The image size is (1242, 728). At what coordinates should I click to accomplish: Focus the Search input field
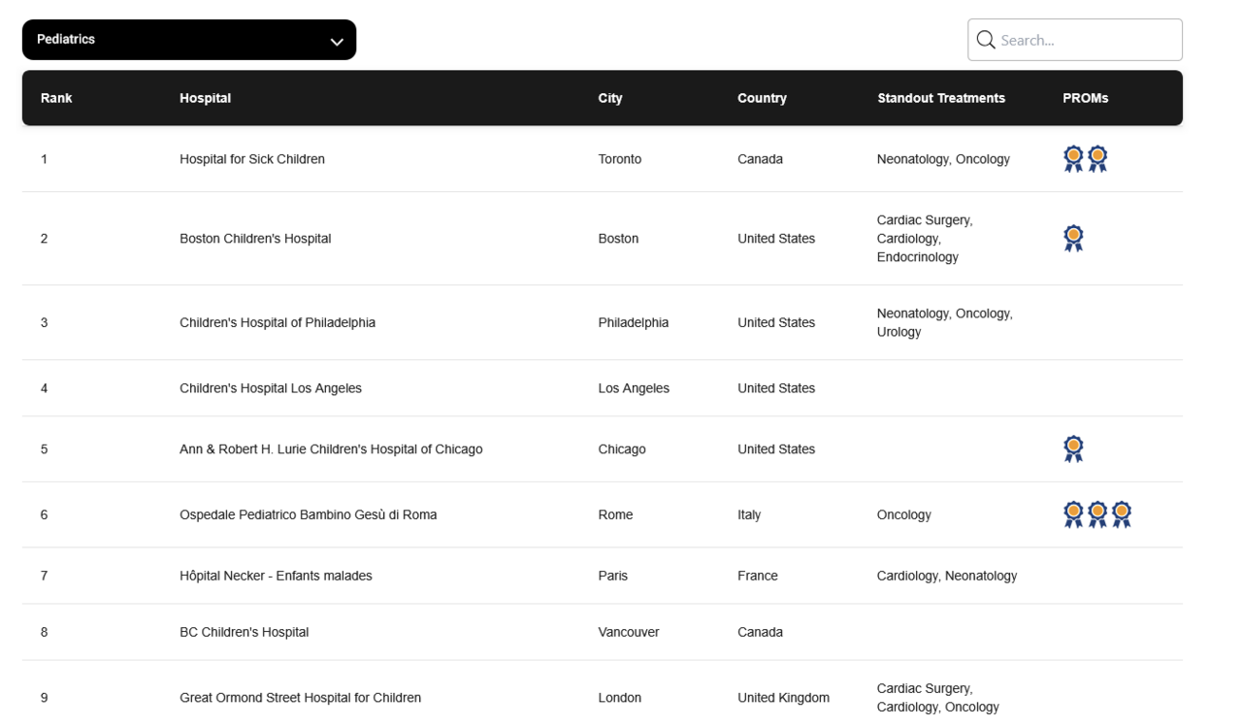(1087, 40)
